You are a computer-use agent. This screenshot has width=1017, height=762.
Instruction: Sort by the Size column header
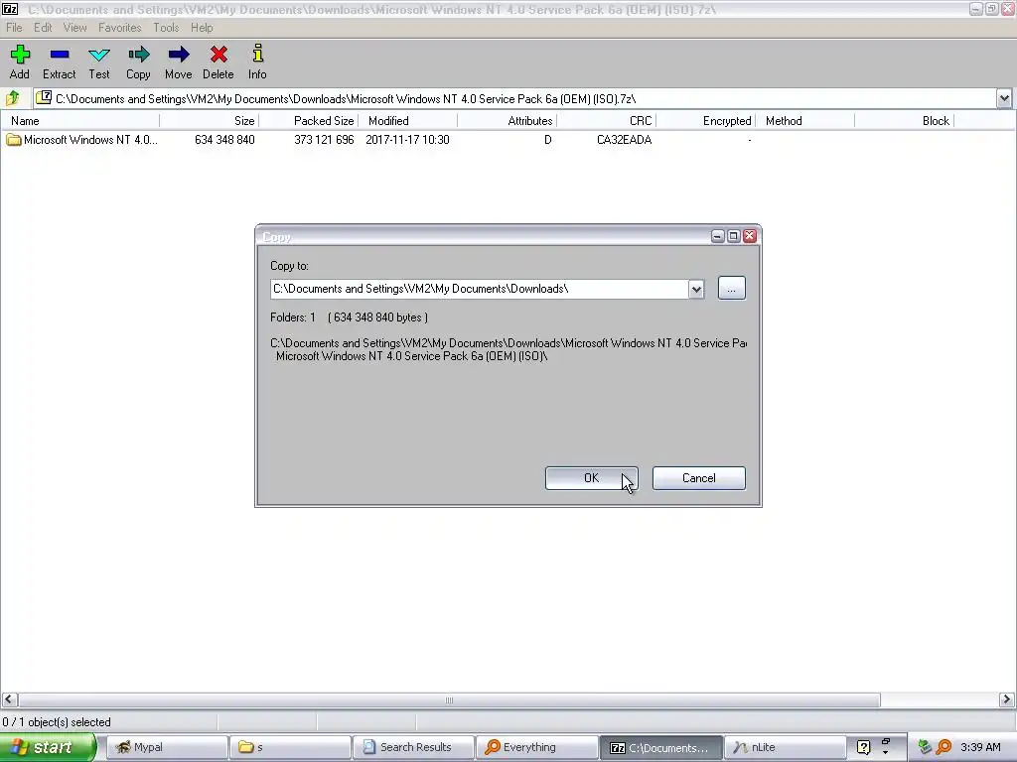tap(209, 120)
